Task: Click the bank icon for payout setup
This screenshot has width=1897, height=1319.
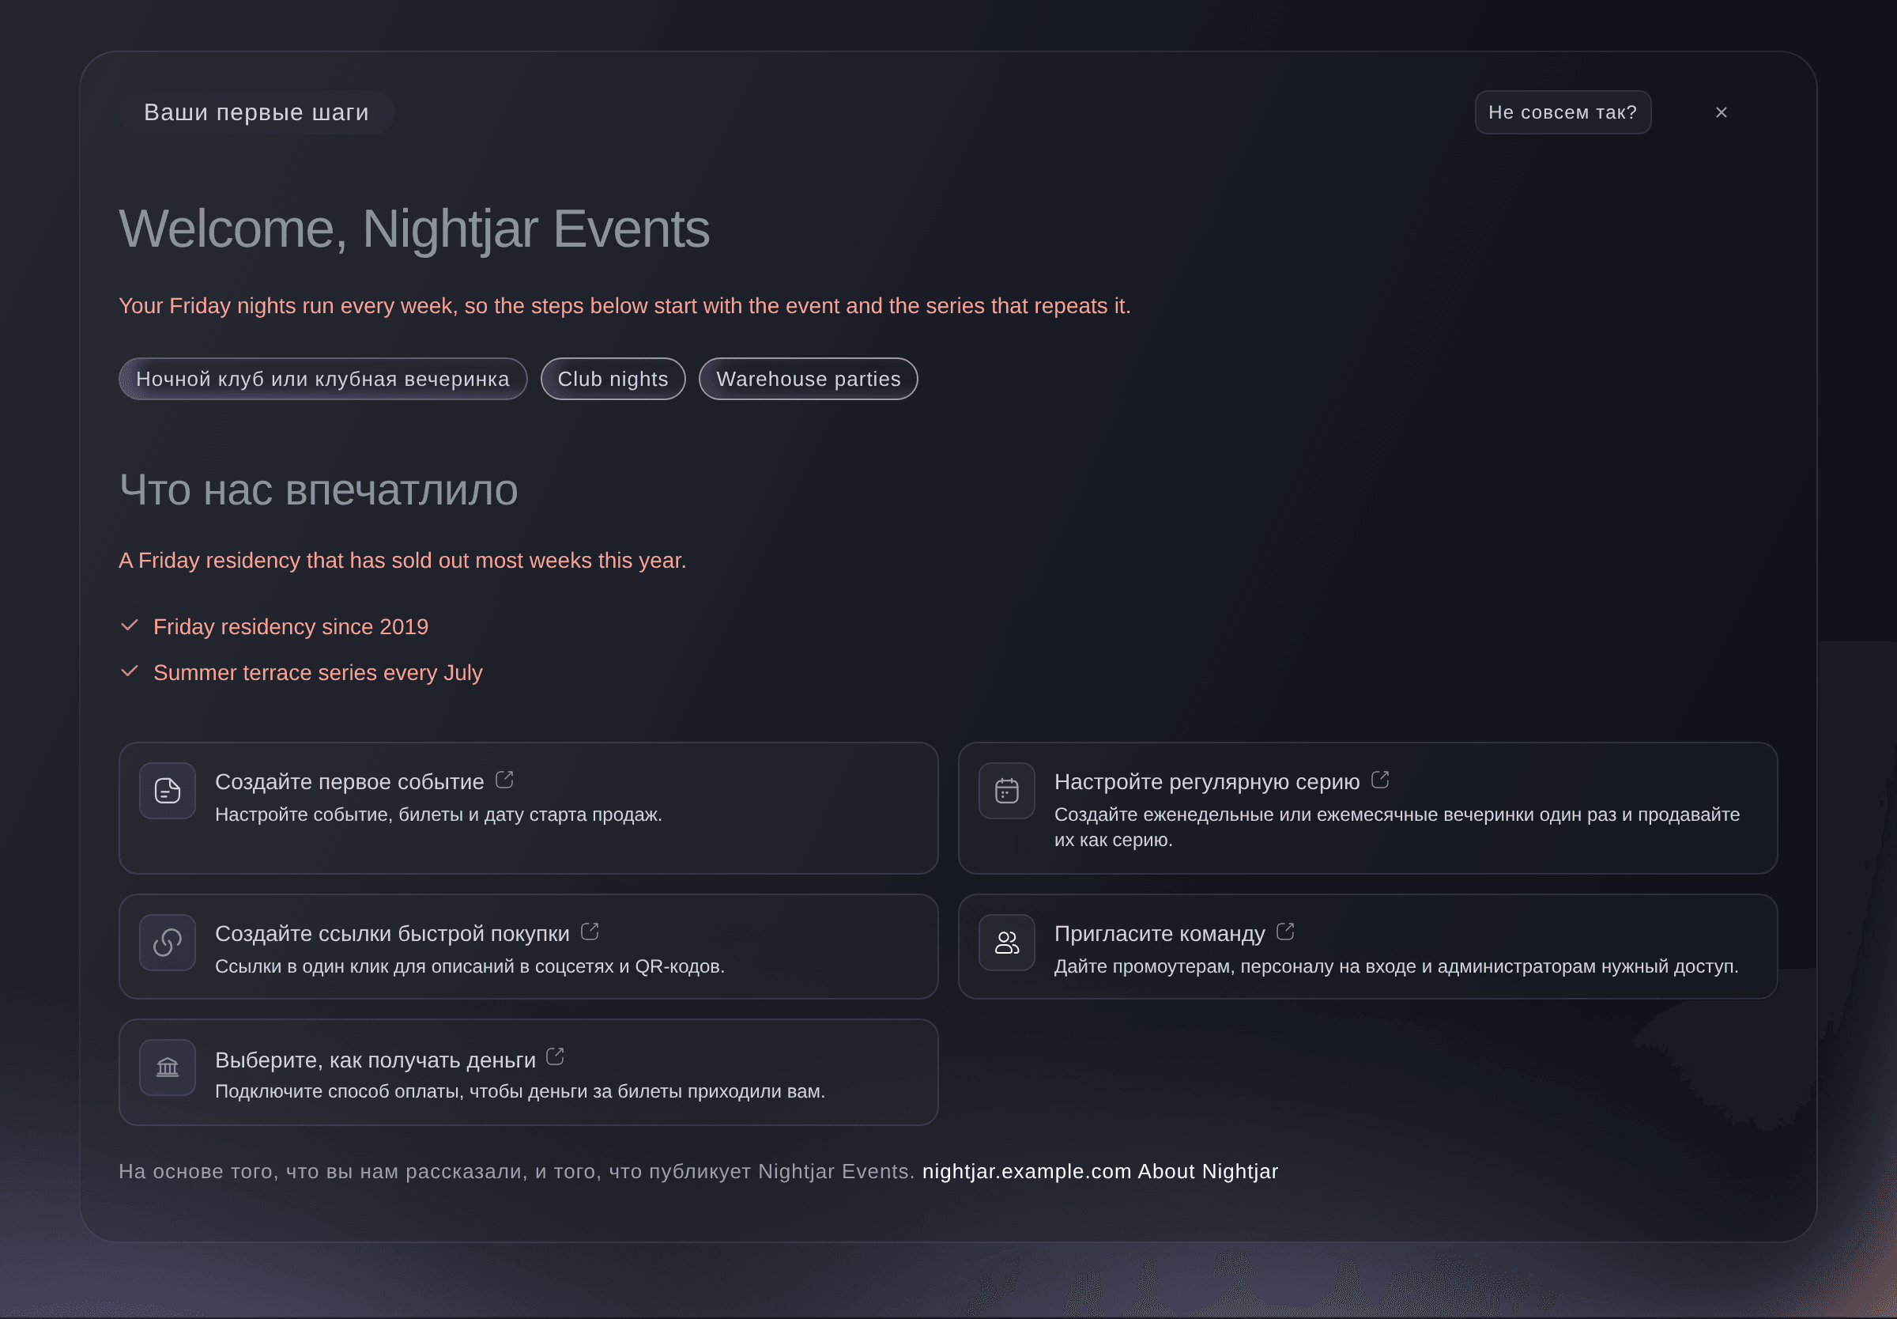Action: (168, 1068)
